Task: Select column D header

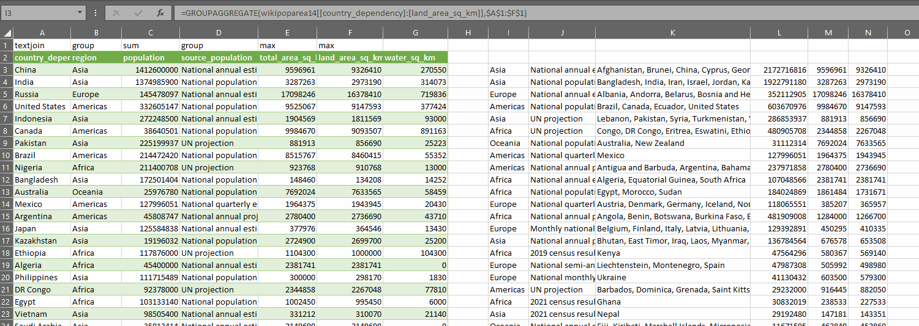Action: click(x=219, y=33)
